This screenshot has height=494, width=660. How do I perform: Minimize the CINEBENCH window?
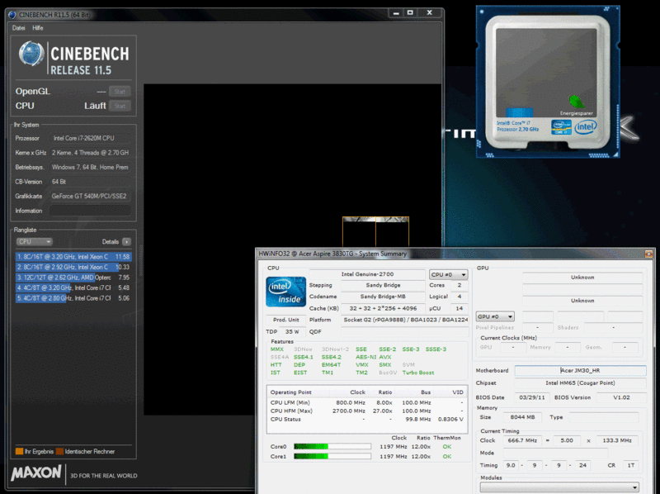tap(396, 13)
